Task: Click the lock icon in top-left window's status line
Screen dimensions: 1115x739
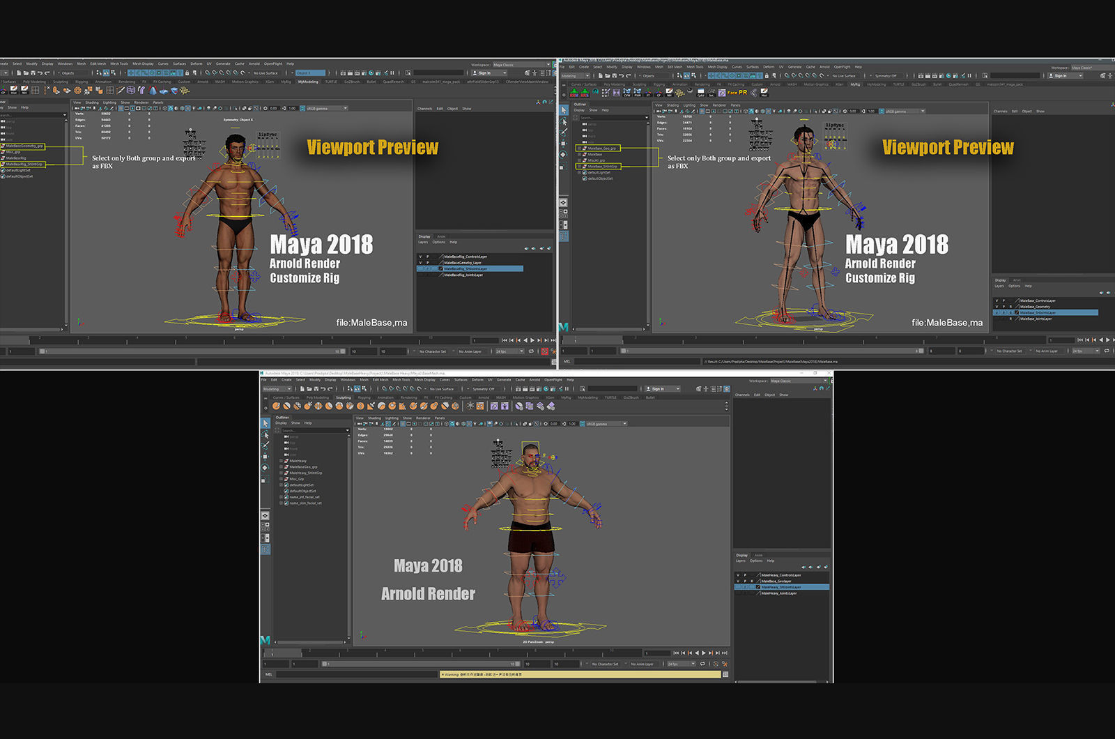Action: tap(187, 73)
